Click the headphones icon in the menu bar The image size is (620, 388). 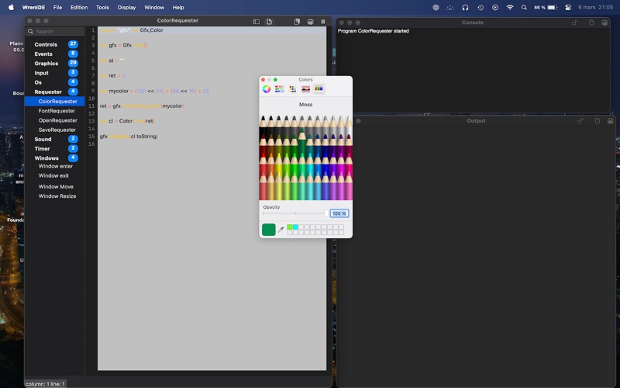pyautogui.click(x=466, y=7)
